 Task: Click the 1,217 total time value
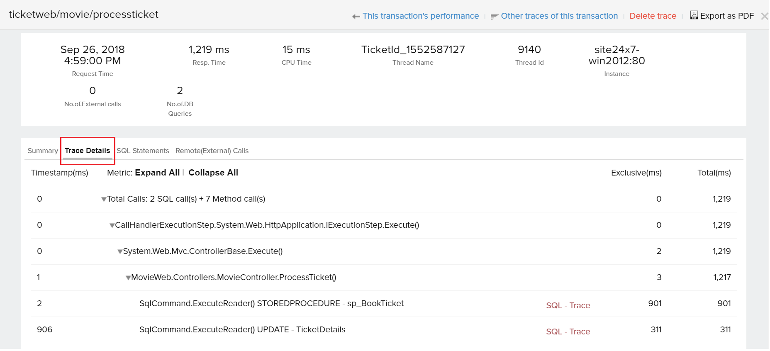tap(722, 277)
